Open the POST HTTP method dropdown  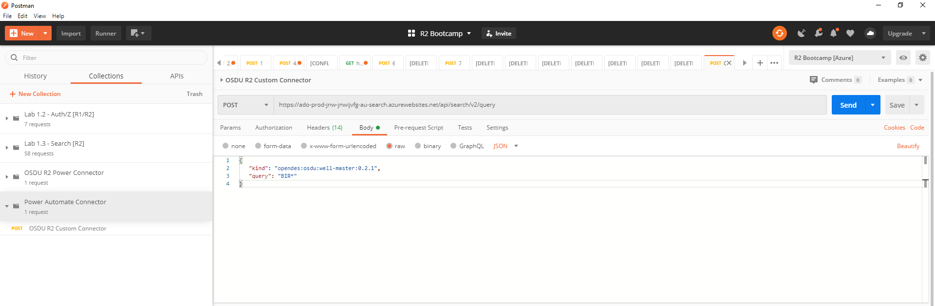click(245, 105)
